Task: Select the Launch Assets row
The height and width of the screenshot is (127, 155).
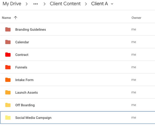Action: 77,92
